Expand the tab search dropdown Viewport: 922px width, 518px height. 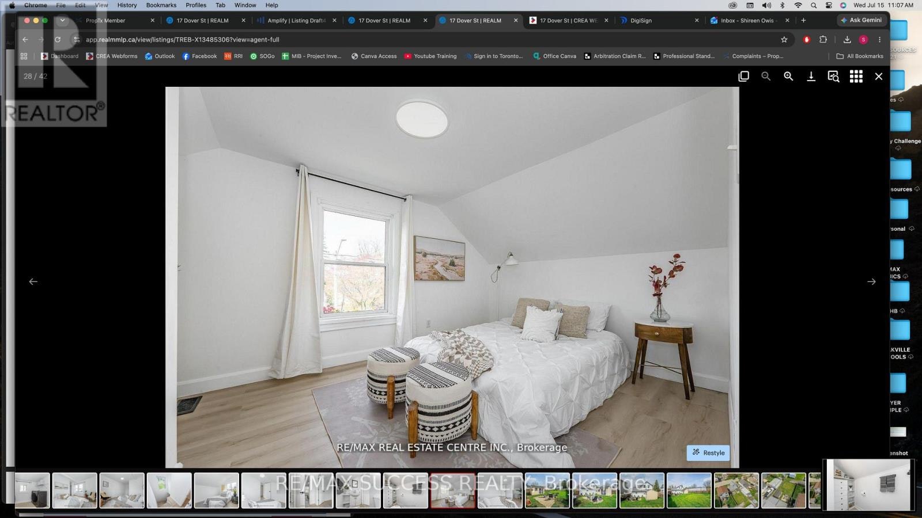click(62, 20)
